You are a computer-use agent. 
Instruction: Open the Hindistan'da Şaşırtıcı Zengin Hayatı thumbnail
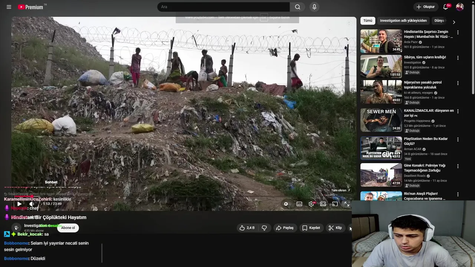click(381, 41)
